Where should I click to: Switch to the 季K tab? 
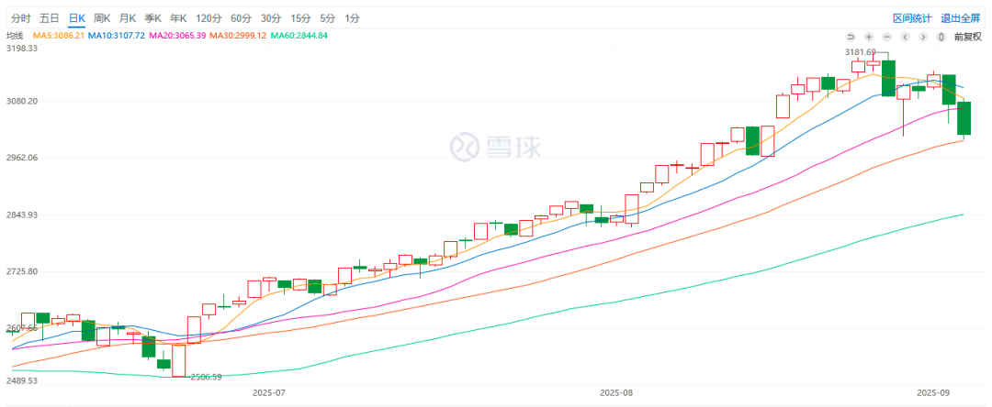coord(152,18)
